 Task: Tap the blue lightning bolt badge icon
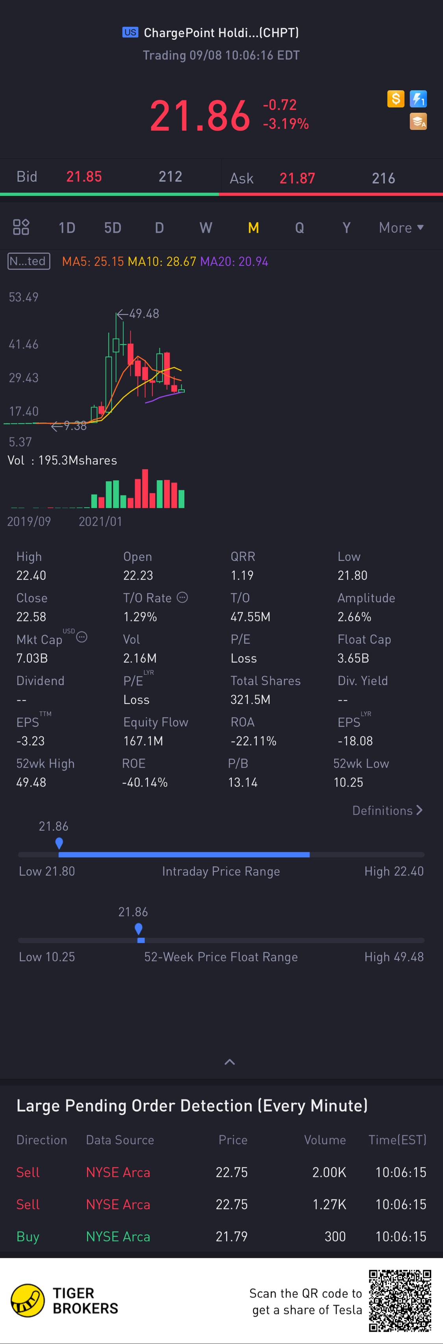(418, 98)
